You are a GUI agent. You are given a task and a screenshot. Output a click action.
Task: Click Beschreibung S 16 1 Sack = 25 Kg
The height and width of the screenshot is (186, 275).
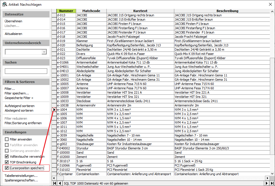(222, 161)
